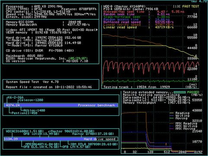Click the CD drive (SS) PX-750A line
This screenshot has width=208, height=156.
40,51
